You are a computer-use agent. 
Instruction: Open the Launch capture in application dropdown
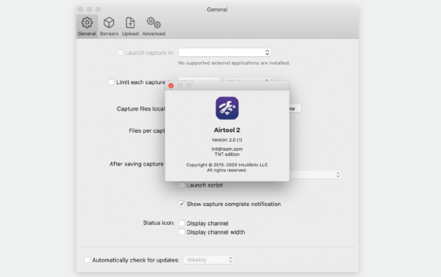click(x=224, y=53)
